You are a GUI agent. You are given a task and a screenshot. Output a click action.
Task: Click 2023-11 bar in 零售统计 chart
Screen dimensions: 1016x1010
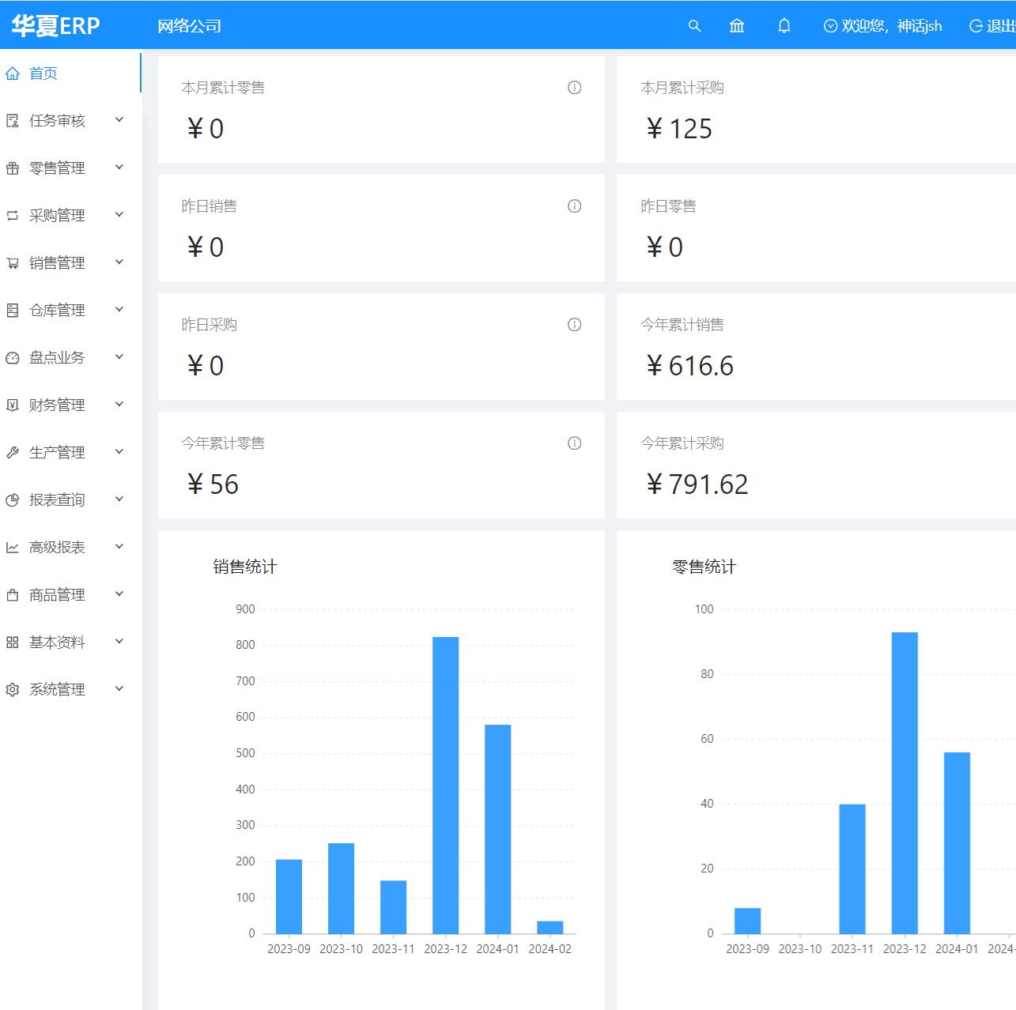click(x=852, y=869)
